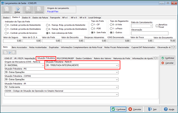The image size is (178, 113).
Task: Click left arrow of inner tax tab strip
Action: [154, 58]
